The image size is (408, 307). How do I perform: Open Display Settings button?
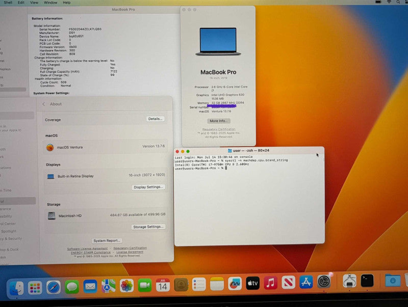[x=148, y=187]
